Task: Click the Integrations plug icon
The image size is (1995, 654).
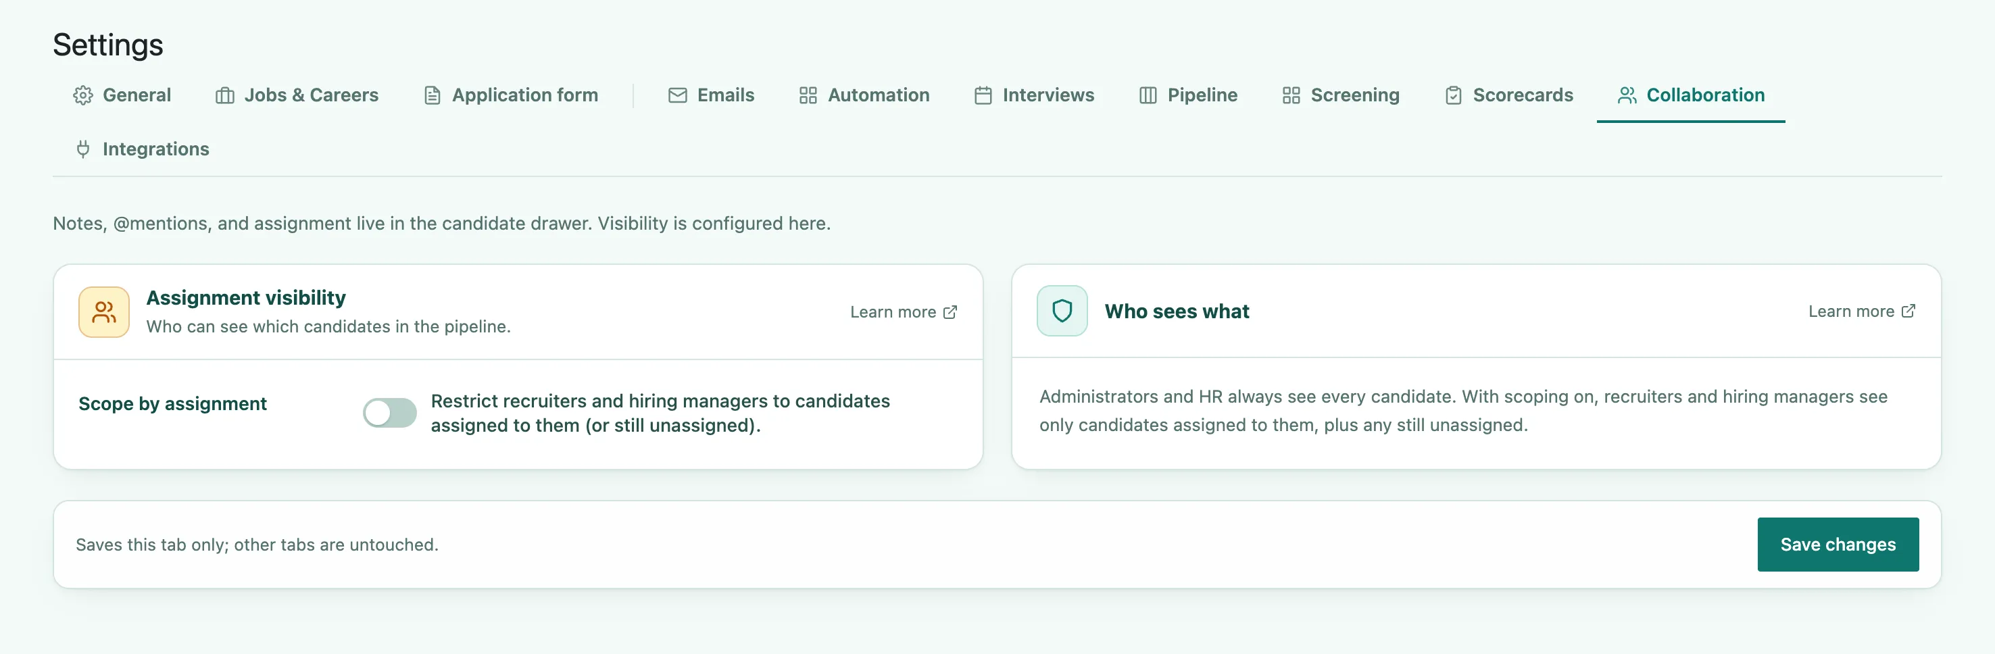Action: [x=83, y=149]
